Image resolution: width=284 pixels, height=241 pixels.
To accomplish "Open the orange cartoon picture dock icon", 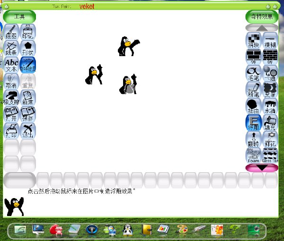I will tap(217, 230).
